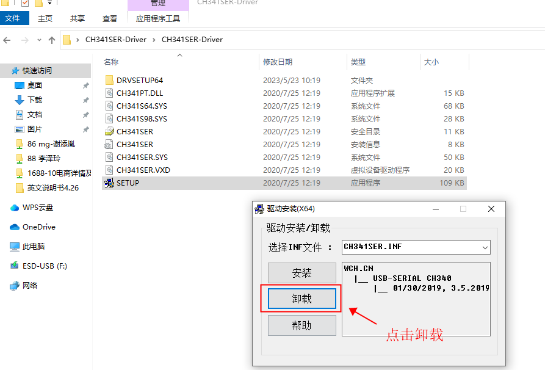Switch to the 共享 ribbon tab

coord(78,19)
